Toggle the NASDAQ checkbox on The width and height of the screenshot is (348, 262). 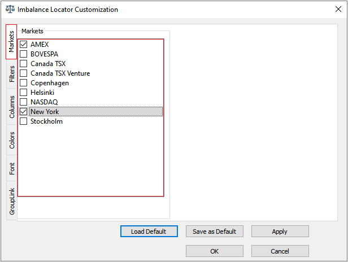pyautogui.click(x=24, y=102)
